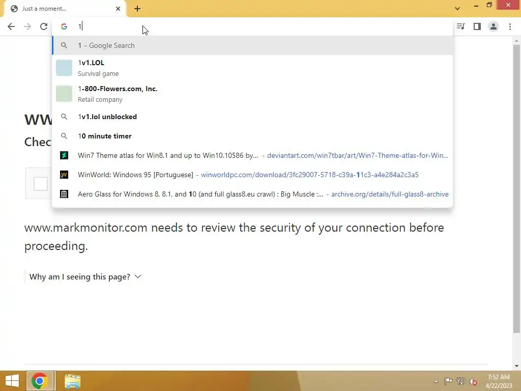The width and height of the screenshot is (521, 391).
Task: Click the archive.org favicon in suggestions
Action: (64, 194)
